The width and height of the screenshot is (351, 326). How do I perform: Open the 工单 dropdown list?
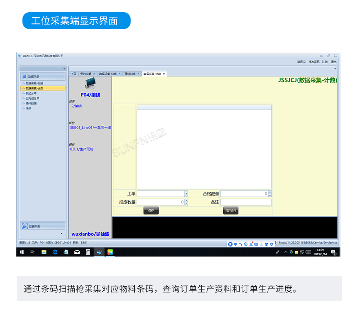[x=186, y=193]
